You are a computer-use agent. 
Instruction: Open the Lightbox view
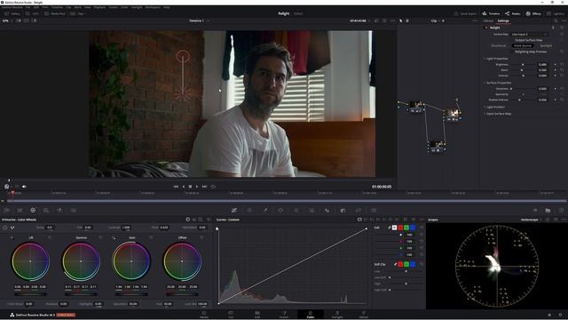click(x=556, y=14)
